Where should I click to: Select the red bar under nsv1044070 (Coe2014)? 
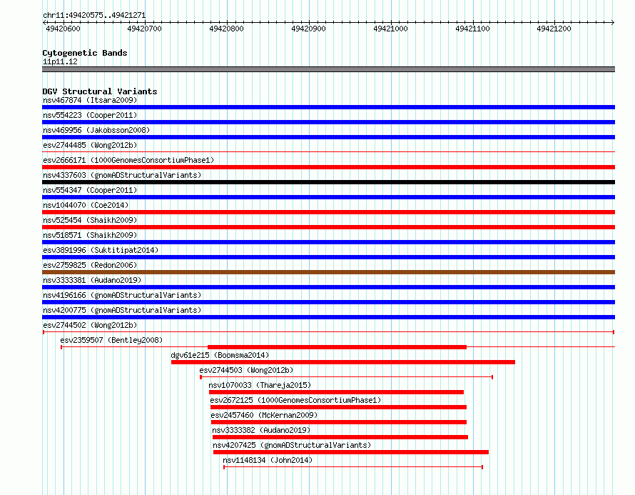328,212
